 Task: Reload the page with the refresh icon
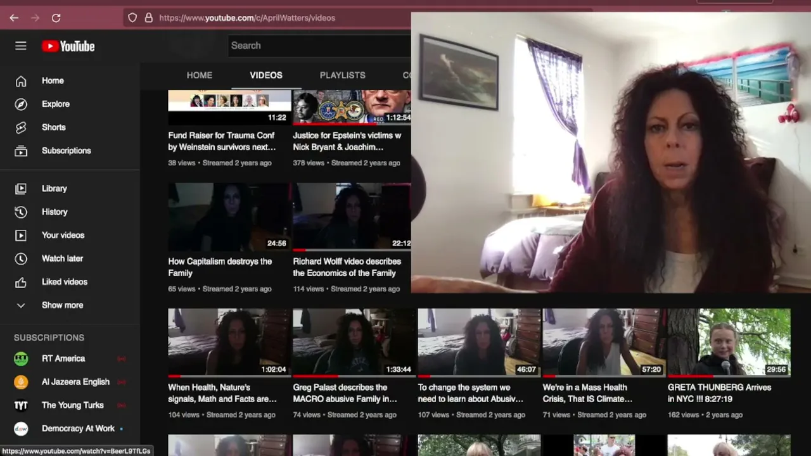[x=56, y=18]
